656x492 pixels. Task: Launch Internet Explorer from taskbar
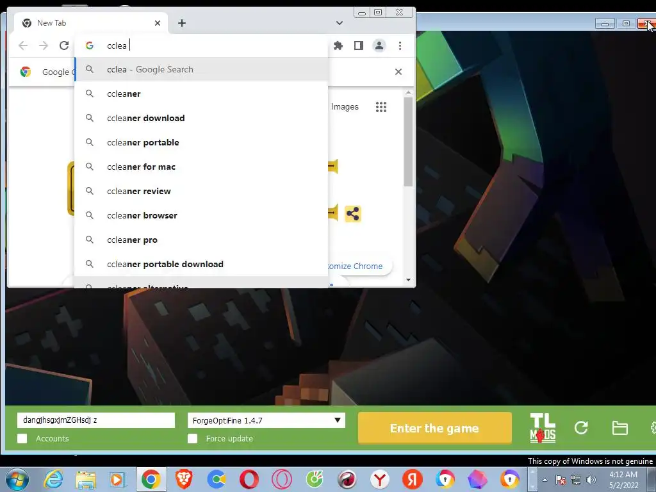(x=54, y=479)
